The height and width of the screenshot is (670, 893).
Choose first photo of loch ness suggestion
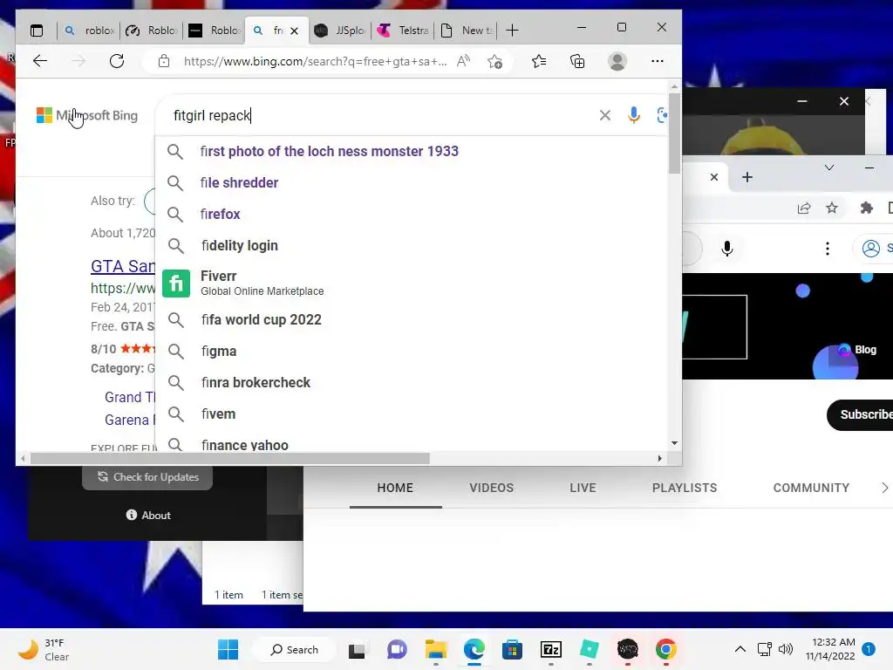412,152
